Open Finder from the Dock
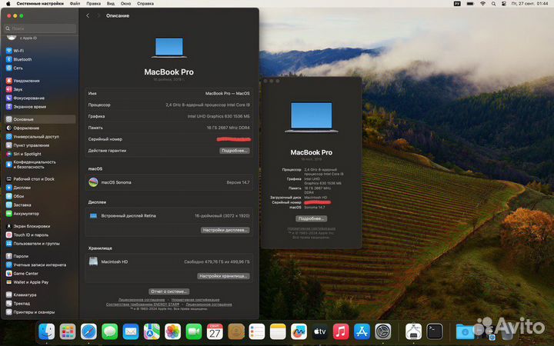Viewport: 554px width, 346px height. pos(47,331)
